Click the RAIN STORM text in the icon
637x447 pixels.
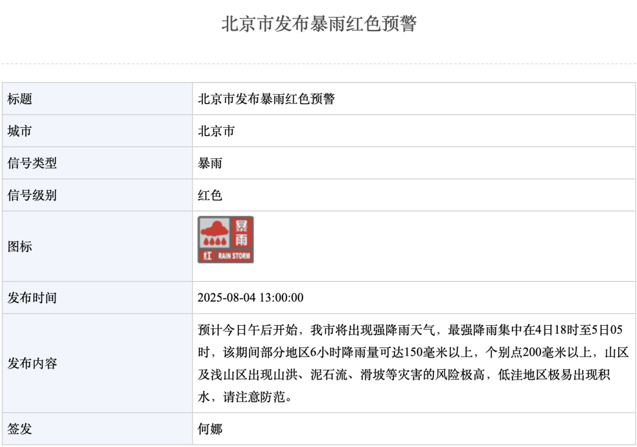click(x=235, y=255)
